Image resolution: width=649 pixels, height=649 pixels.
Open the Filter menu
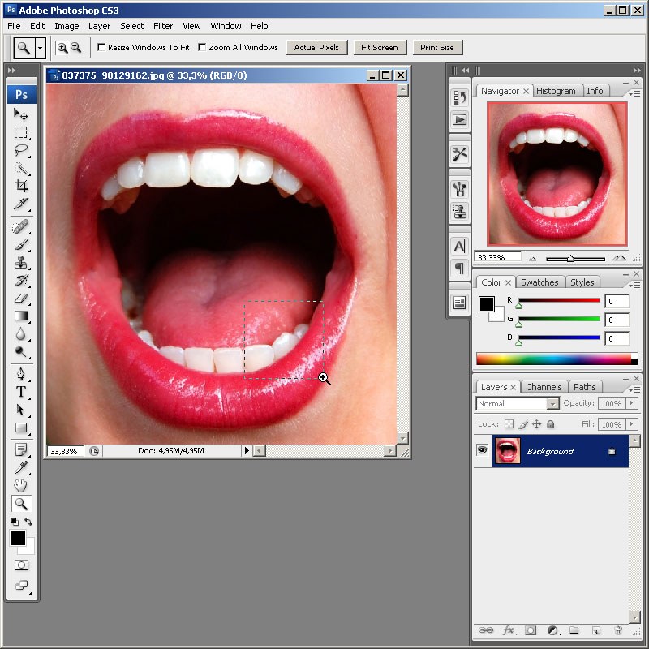[163, 26]
